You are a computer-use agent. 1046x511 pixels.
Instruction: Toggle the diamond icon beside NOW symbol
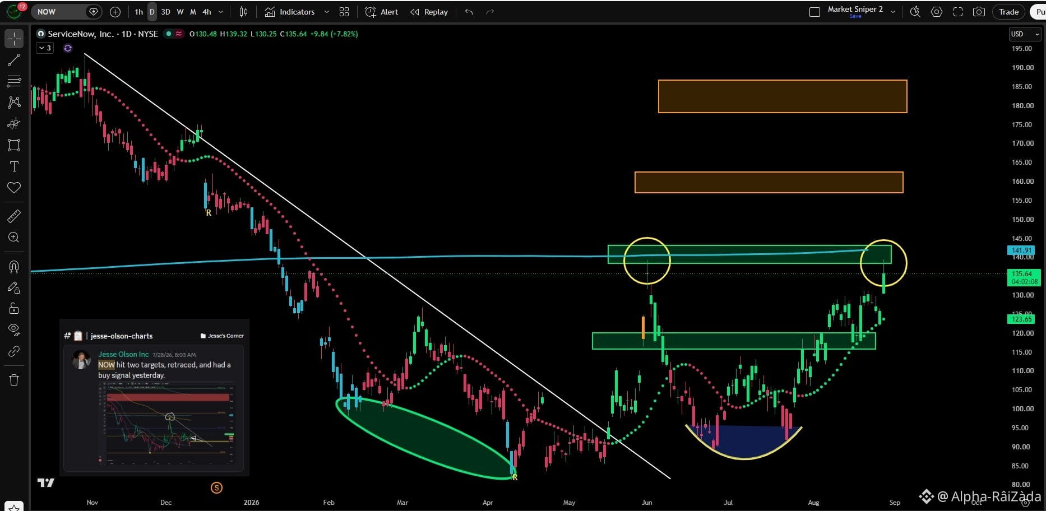tap(94, 12)
